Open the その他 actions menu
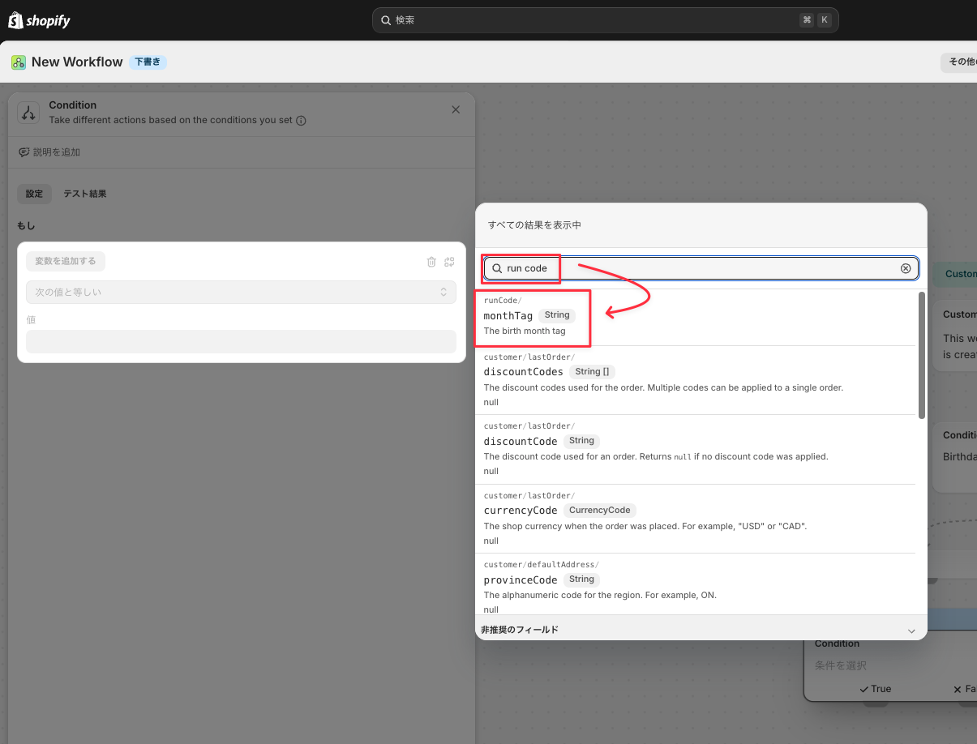The height and width of the screenshot is (744, 977). tap(959, 62)
